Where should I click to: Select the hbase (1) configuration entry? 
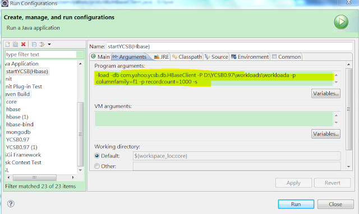(x=17, y=117)
